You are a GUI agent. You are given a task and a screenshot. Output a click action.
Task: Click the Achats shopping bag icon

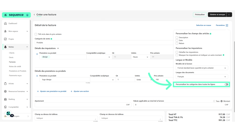pyautogui.click(x=5, y=84)
